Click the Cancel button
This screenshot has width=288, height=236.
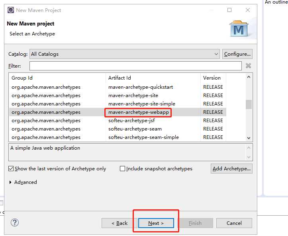(x=234, y=223)
